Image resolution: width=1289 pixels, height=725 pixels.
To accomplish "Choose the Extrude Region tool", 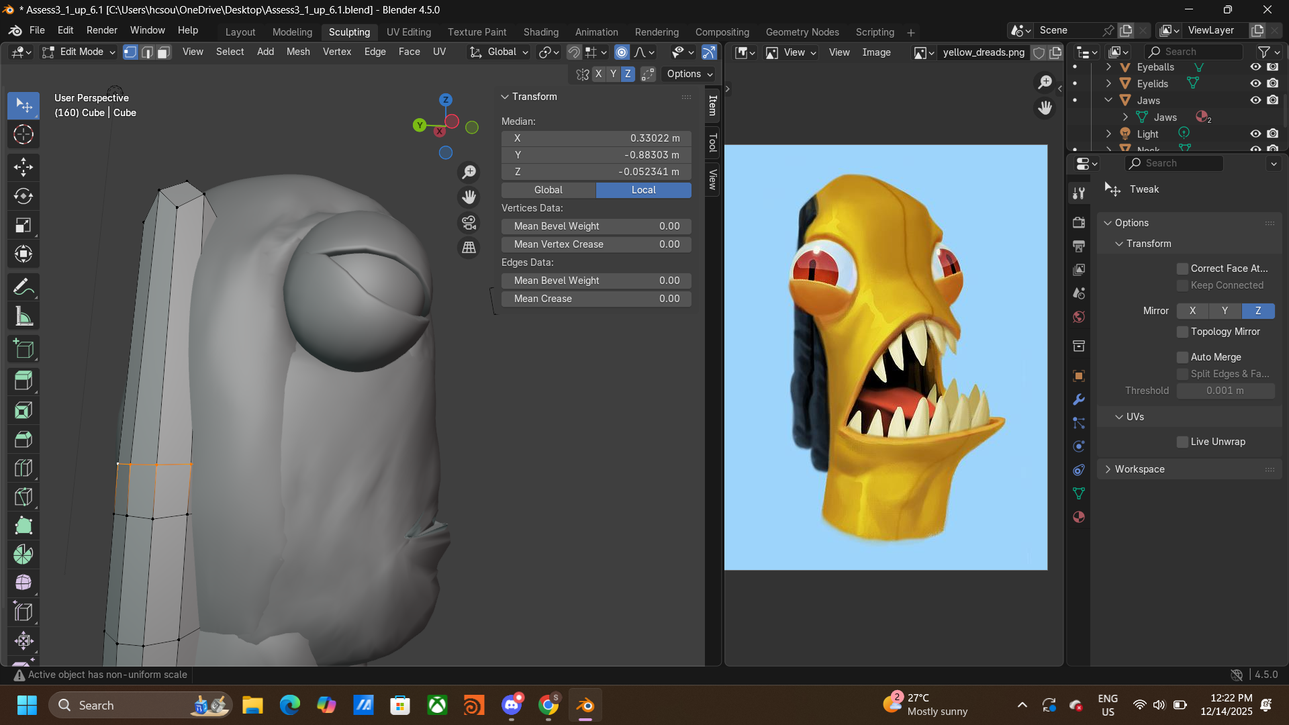I will [x=23, y=381].
